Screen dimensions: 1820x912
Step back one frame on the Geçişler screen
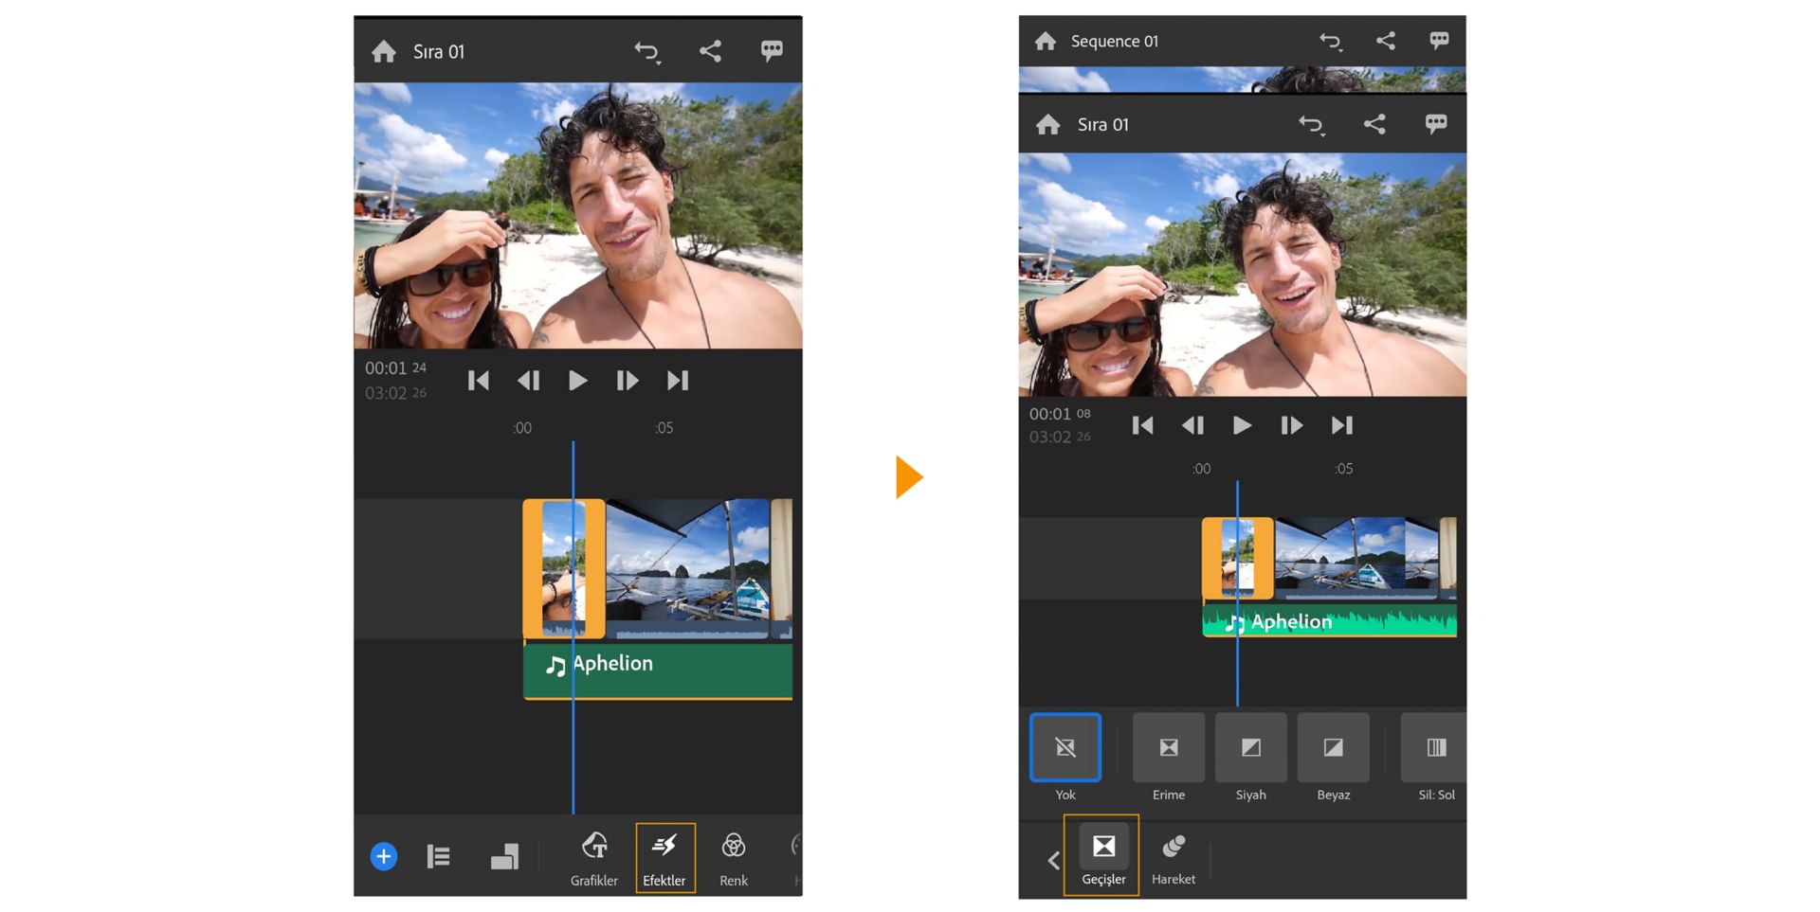pos(1192,425)
